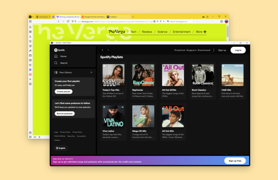This screenshot has width=278, height=180.
Task: Open the address bar dropdown arrow
Action: pos(164,21)
